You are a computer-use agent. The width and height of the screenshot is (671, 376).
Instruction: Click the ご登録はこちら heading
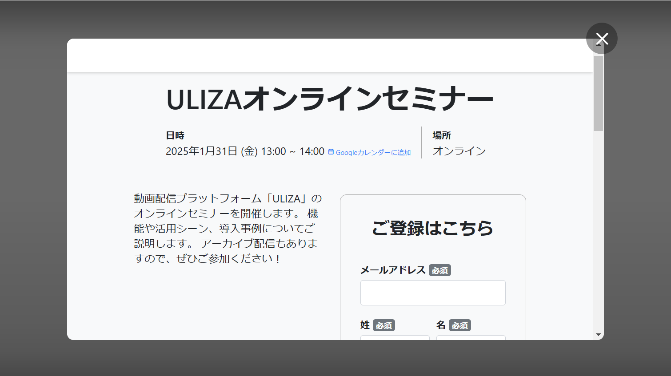tap(433, 228)
